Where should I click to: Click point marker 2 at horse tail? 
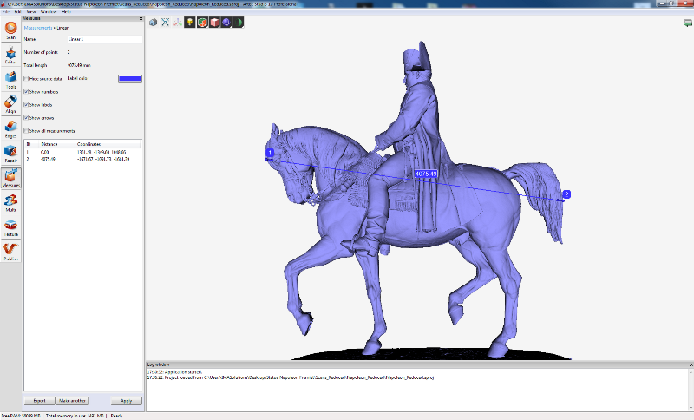[x=566, y=194]
